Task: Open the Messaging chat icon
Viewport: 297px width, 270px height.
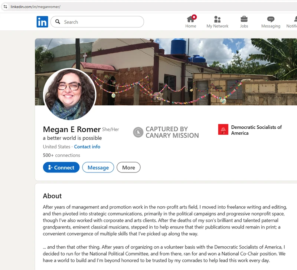Action: [271, 19]
